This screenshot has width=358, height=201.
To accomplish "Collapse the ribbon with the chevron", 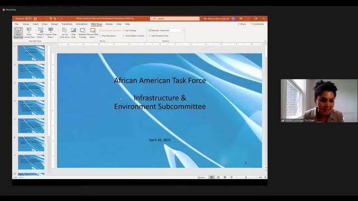I will point(265,41).
